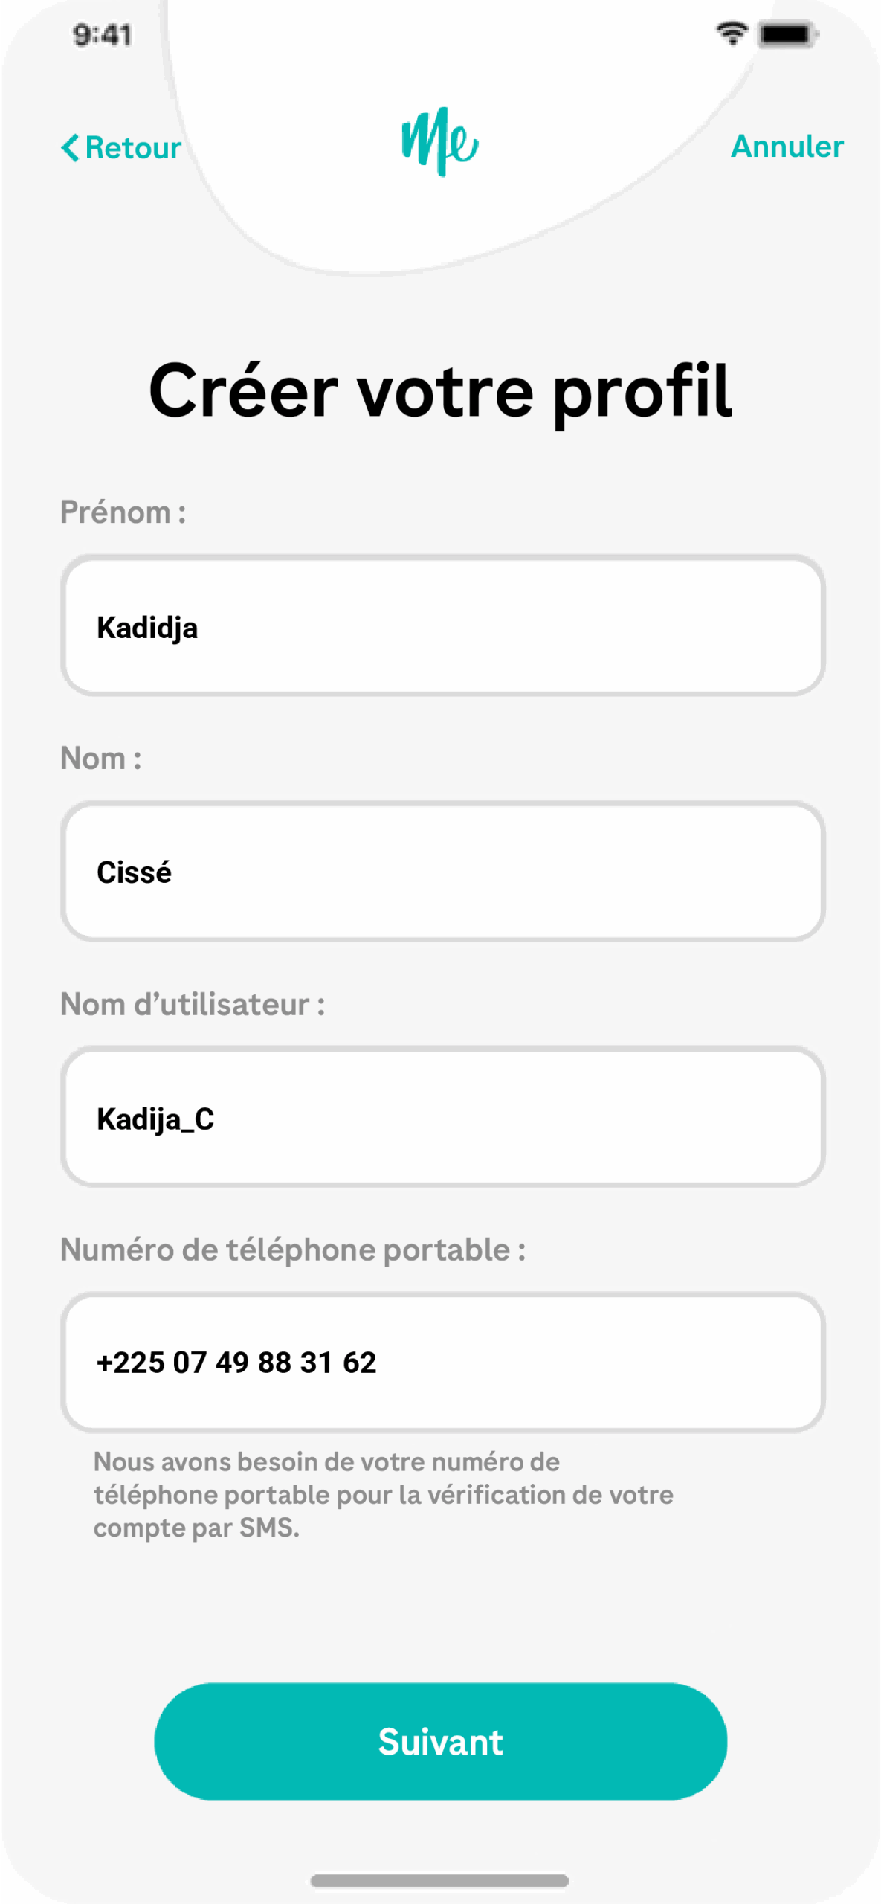This screenshot has height=1904, width=881.
Task: Tap the Nom label text
Action: point(100,759)
